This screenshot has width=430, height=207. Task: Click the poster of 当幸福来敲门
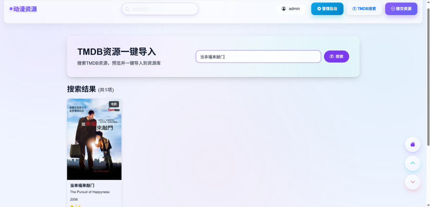click(94, 139)
